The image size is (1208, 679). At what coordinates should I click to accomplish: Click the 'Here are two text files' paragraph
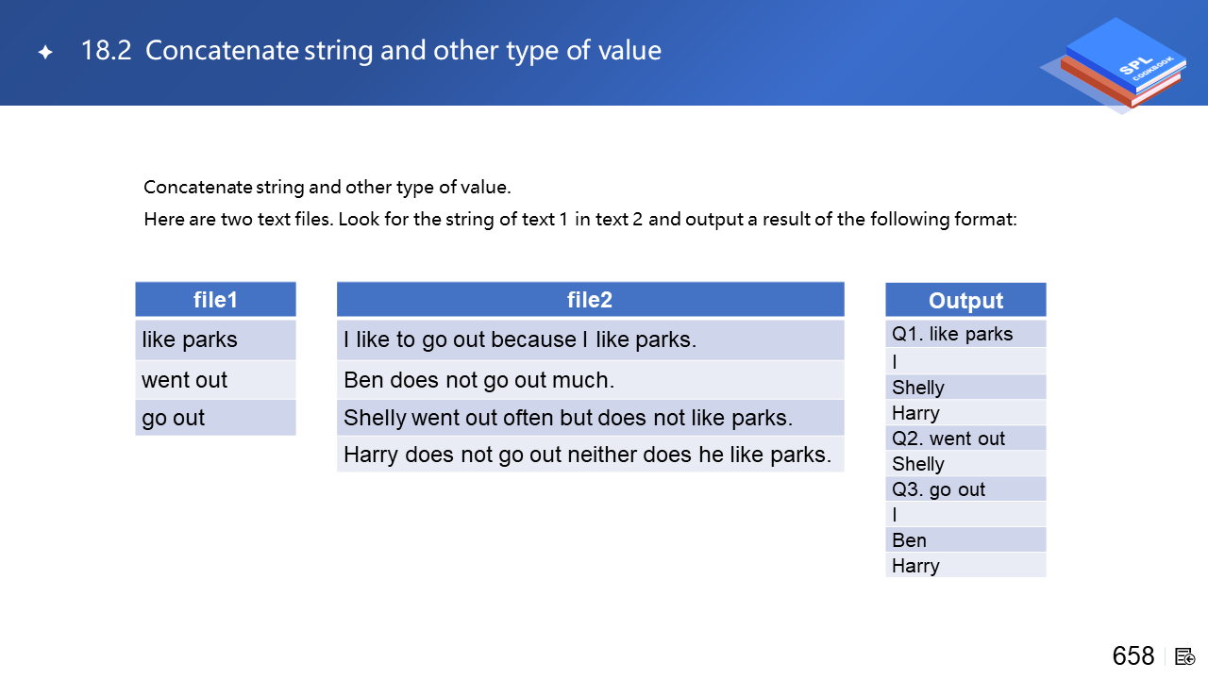(579, 220)
